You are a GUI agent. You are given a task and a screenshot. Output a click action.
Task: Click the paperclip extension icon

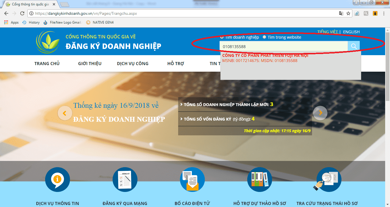pos(357,13)
